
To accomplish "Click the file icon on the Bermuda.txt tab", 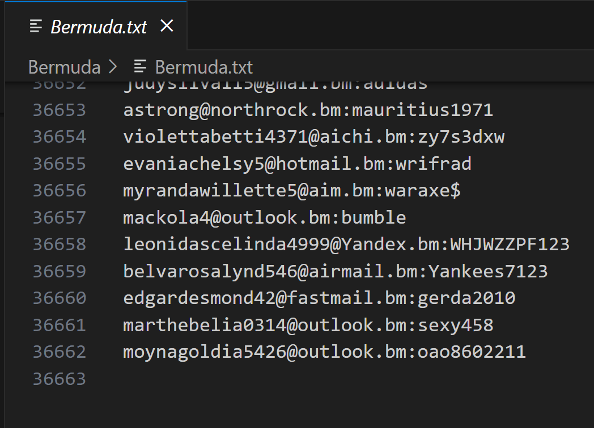I will (36, 26).
